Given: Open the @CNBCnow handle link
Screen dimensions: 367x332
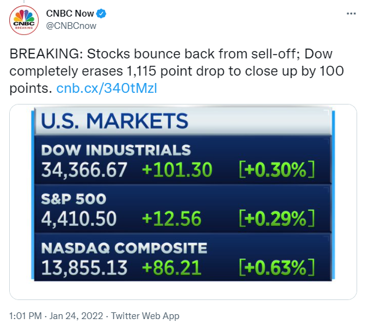Looking at the screenshot, I should point(71,26).
